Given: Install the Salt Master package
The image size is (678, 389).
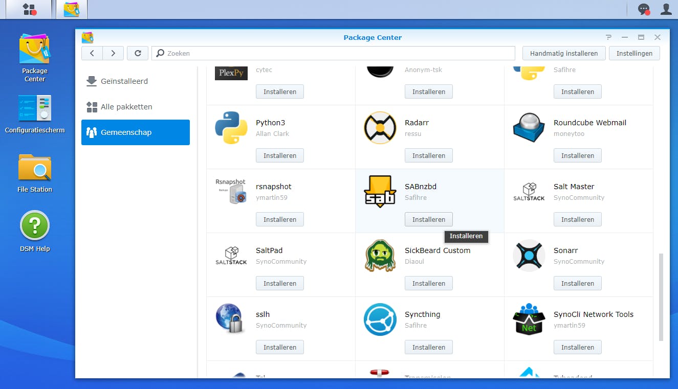Looking at the screenshot, I should coord(578,219).
